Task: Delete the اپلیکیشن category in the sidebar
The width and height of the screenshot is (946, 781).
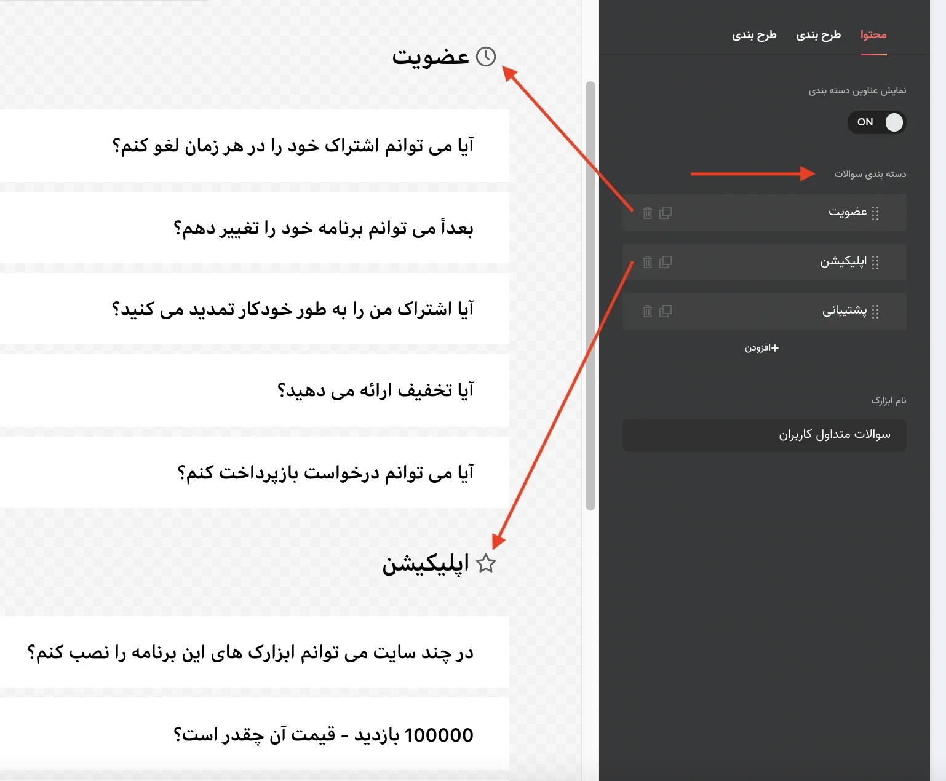Action: (648, 262)
